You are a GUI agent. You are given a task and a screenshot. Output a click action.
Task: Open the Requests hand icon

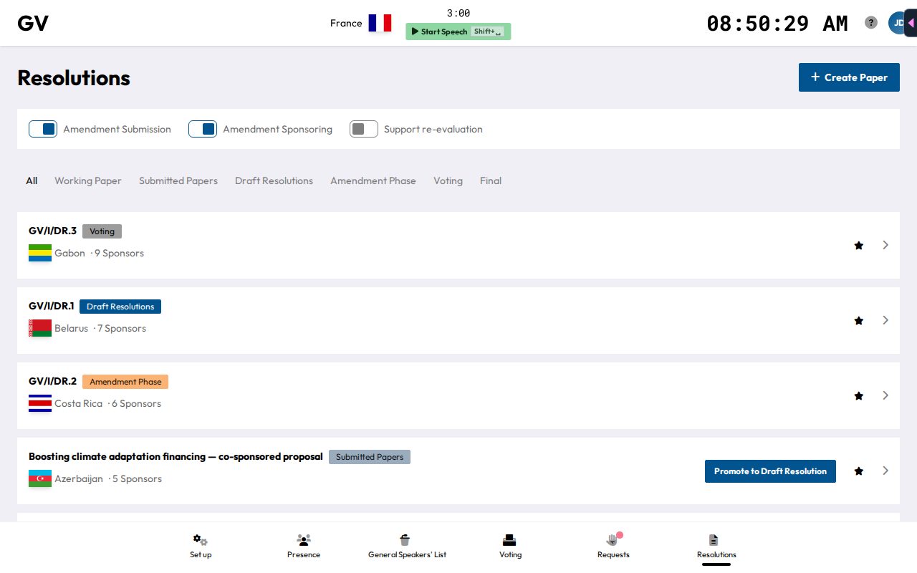pos(612,540)
